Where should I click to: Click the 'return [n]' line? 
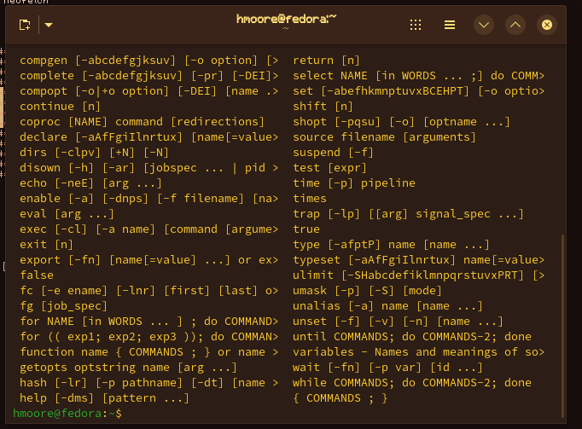[326, 60]
